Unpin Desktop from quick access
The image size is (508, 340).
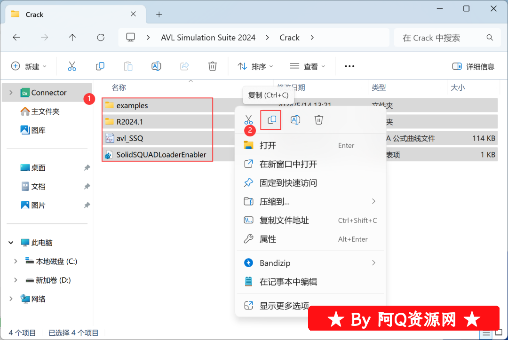tap(87, 168)
